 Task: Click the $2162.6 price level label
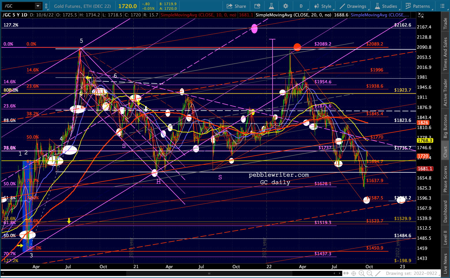click(402, 25)
